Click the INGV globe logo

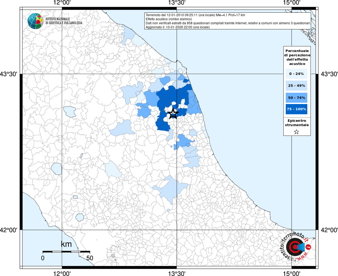tap(35, 21)
